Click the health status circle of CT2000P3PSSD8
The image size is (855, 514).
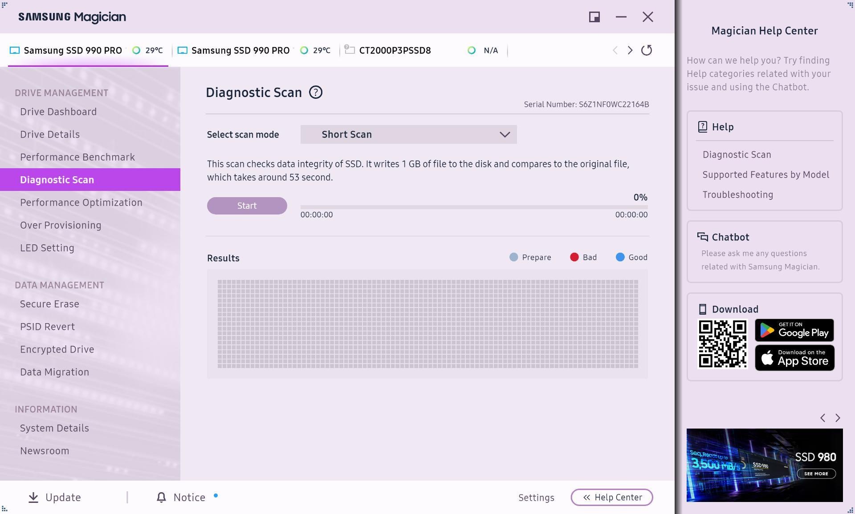tap(472, 50)
